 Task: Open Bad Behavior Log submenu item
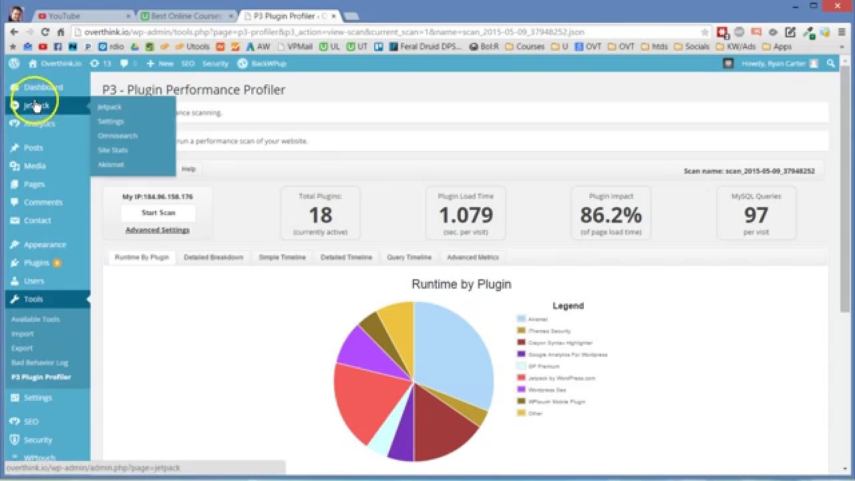[39, 363]
